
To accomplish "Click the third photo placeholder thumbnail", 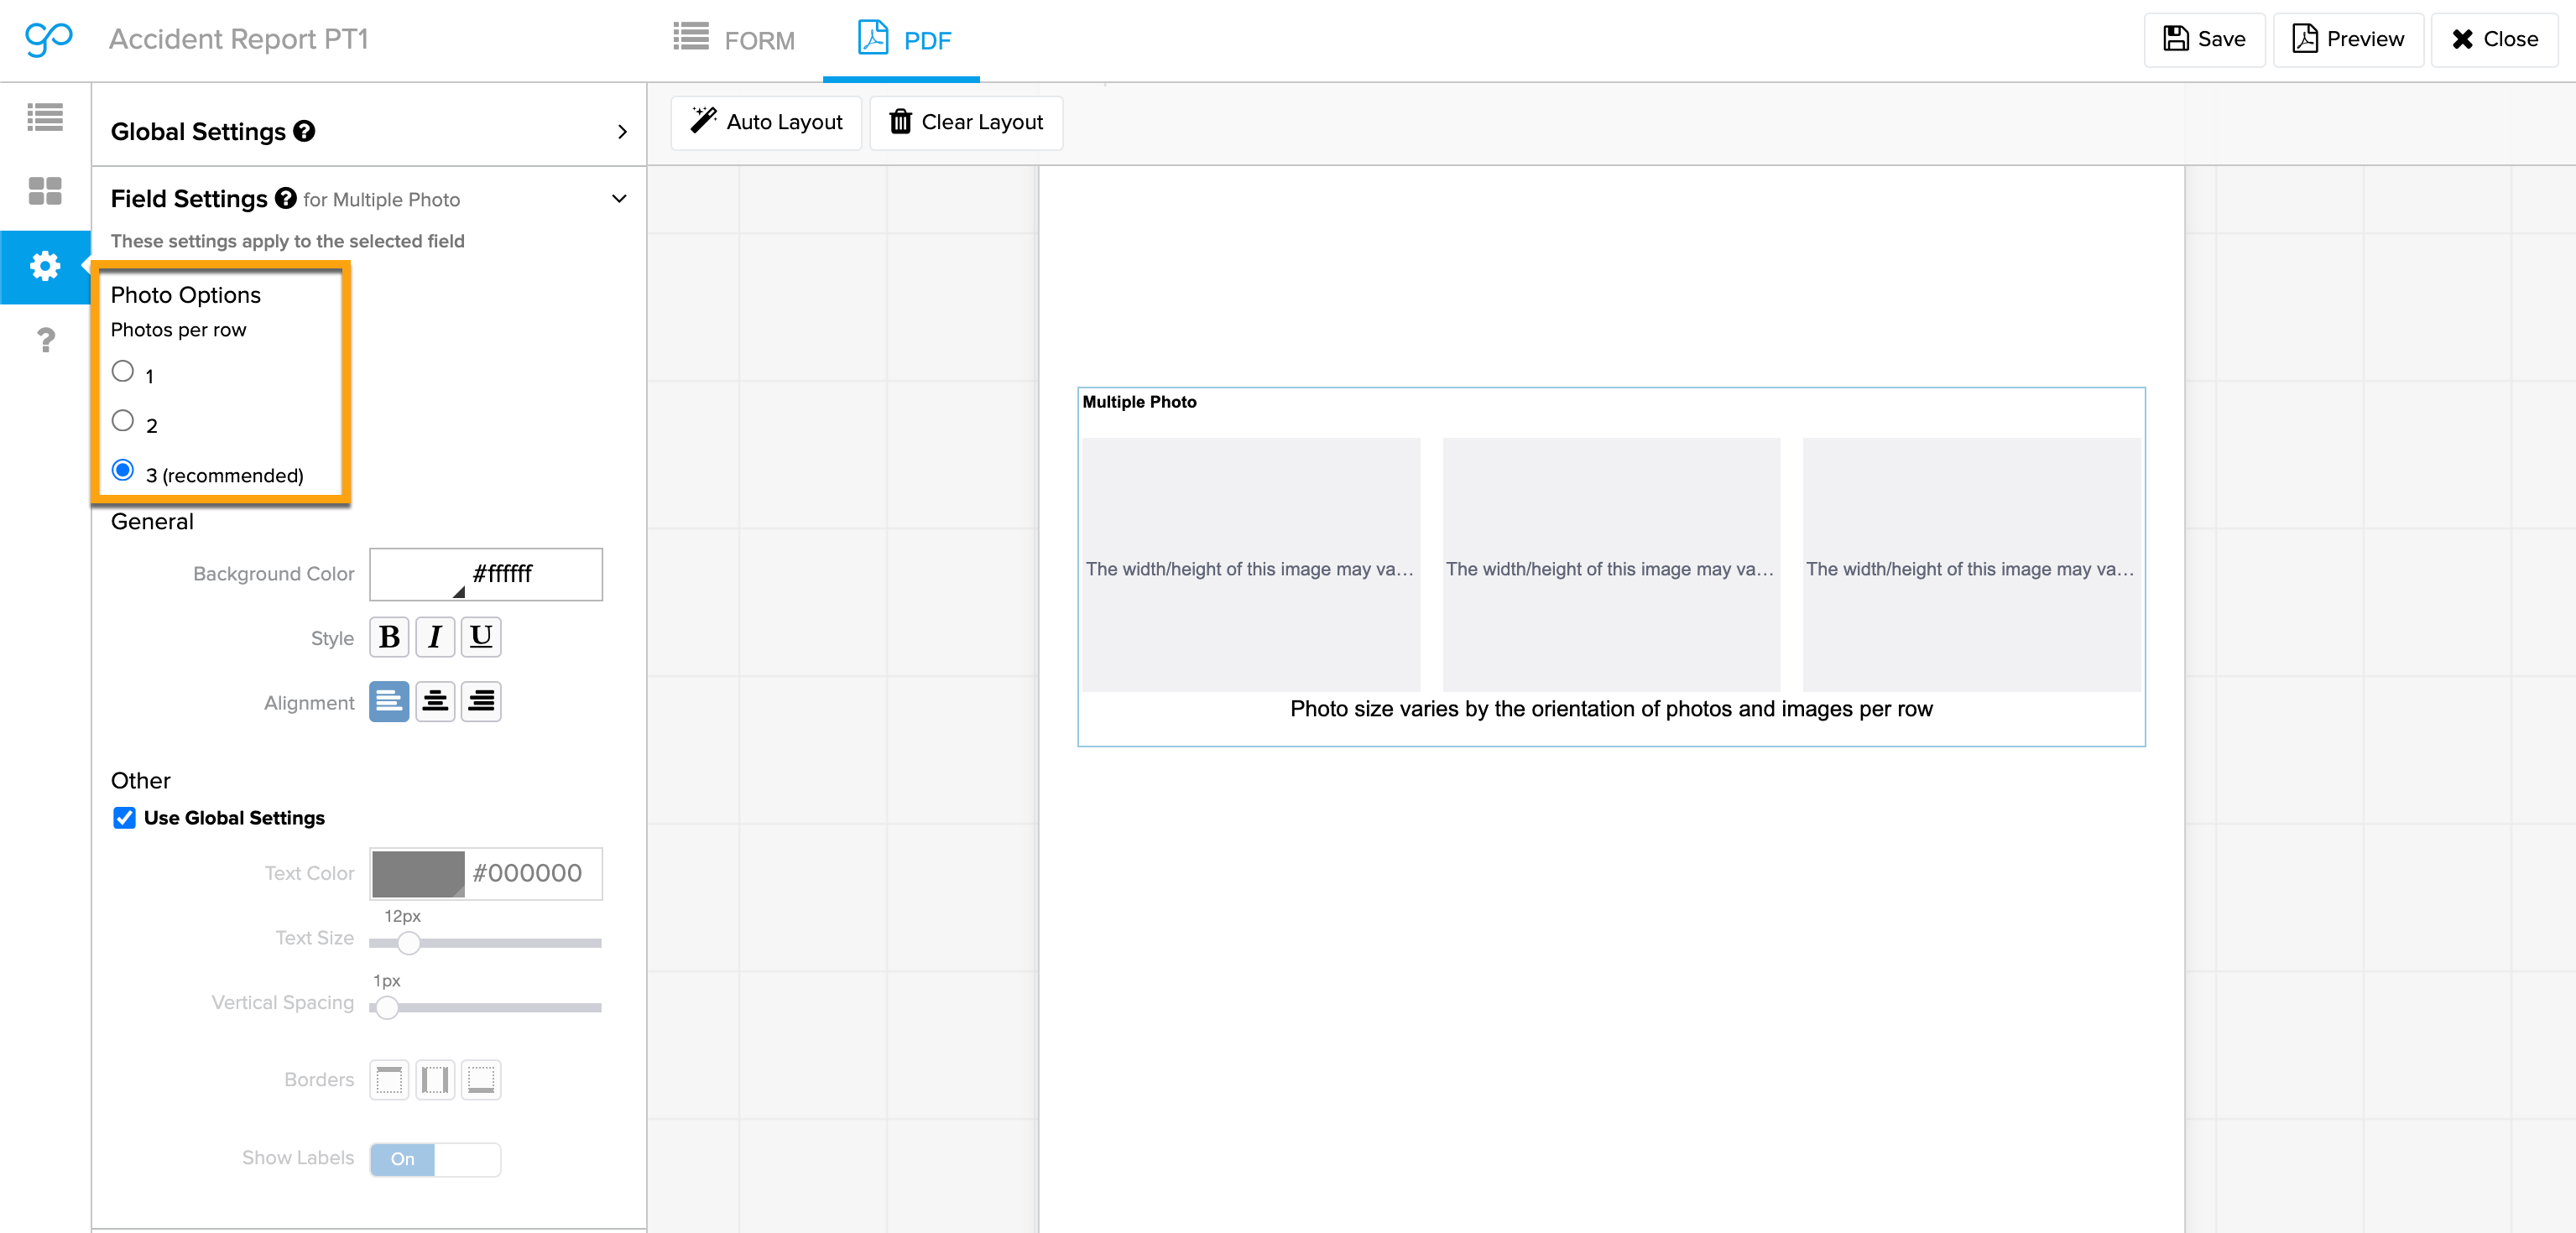I will coord(1971,564).
